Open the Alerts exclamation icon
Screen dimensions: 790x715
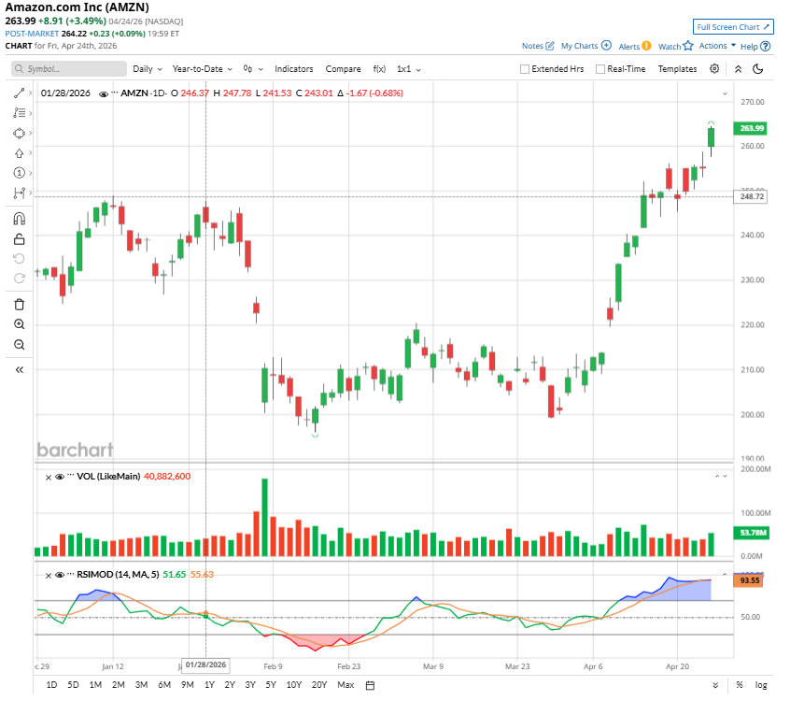coord(646,46)
